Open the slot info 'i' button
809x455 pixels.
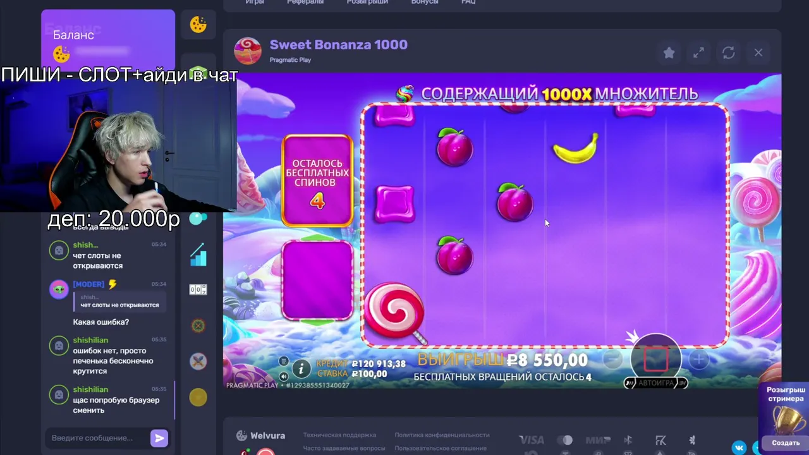pyautogui.click(x=301, y=368)
